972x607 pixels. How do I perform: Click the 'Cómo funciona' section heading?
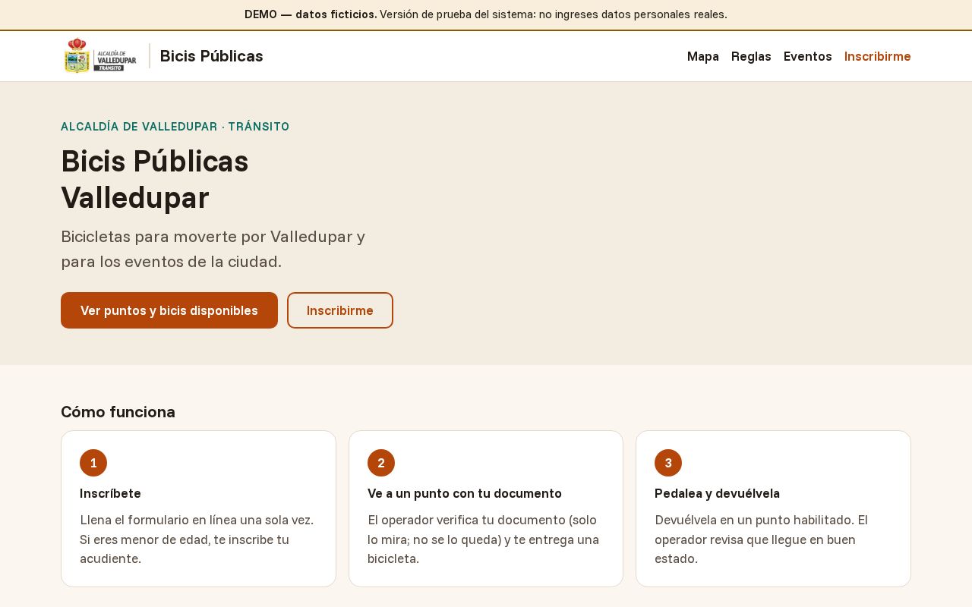(x=118, y=412)
